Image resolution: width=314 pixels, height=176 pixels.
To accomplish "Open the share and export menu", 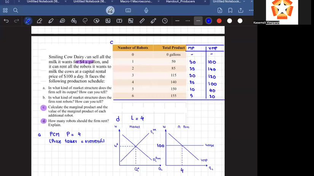I will point(241,10).
